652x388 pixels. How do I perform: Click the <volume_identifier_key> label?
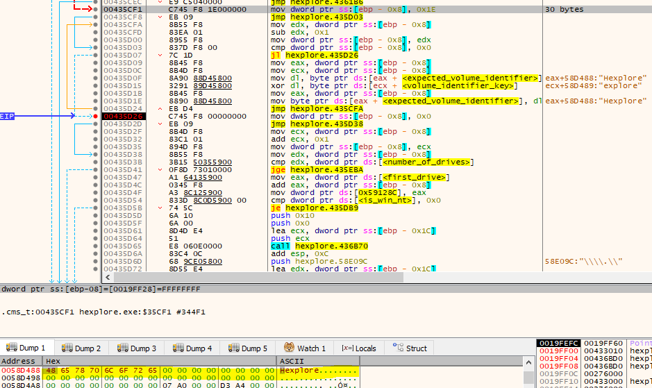click(x=458, y=85)
